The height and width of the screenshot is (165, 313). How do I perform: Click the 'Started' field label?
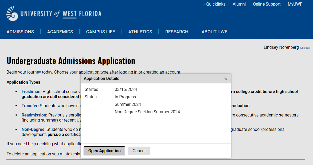91,90
